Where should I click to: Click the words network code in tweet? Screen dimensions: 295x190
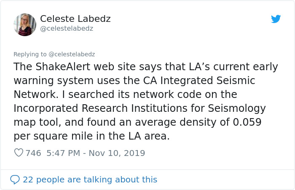[x=167, y=95]
